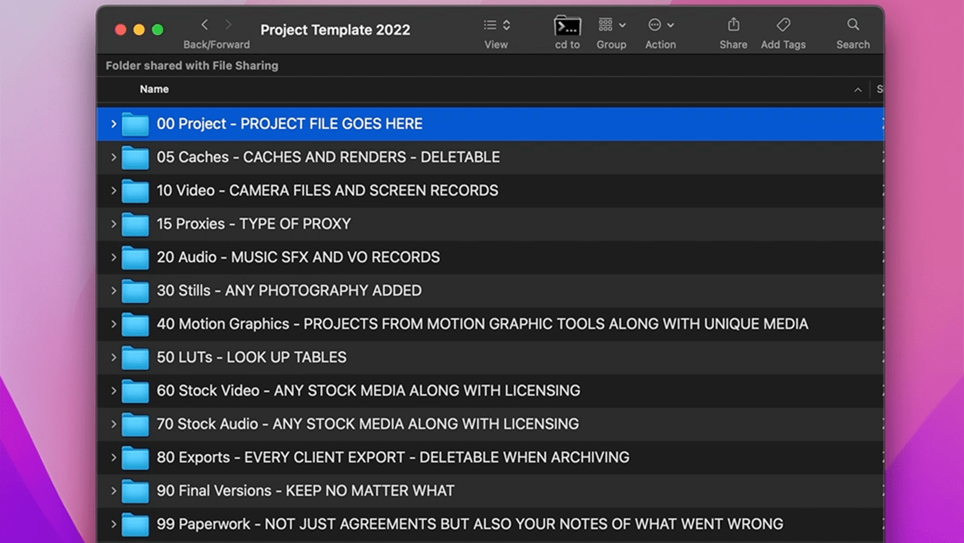Click the folder icon beside 99 Paperwork
Screen dimensions: 964x543
pyautogui.click(x=135, y=524)
